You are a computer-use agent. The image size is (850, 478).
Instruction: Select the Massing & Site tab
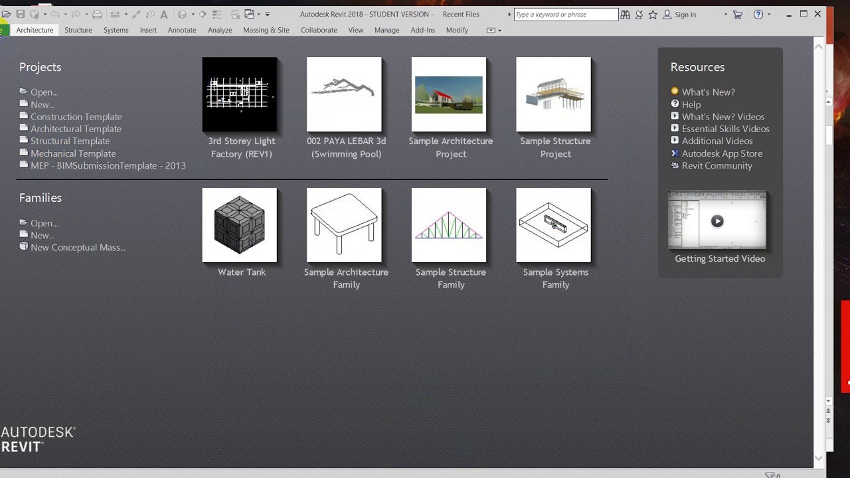(x=266, y=30)
